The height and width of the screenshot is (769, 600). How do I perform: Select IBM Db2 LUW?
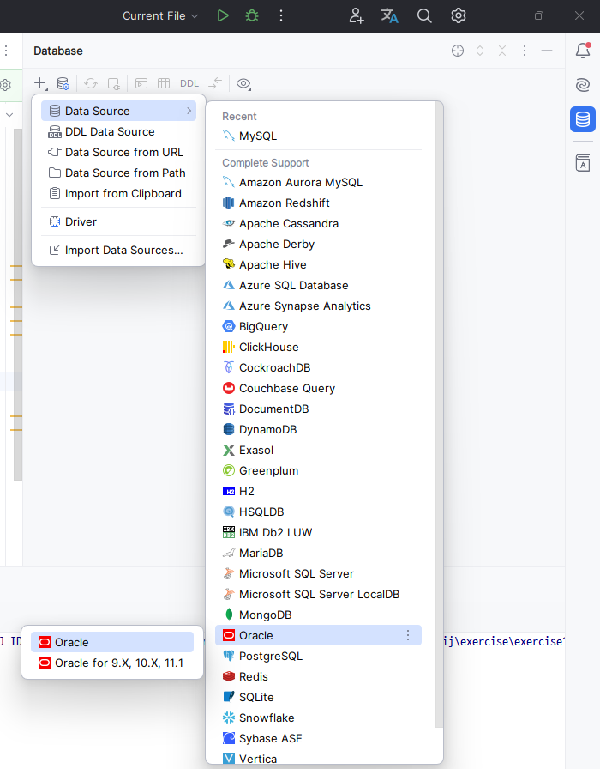pyautogui.click(x=318, y=533)
